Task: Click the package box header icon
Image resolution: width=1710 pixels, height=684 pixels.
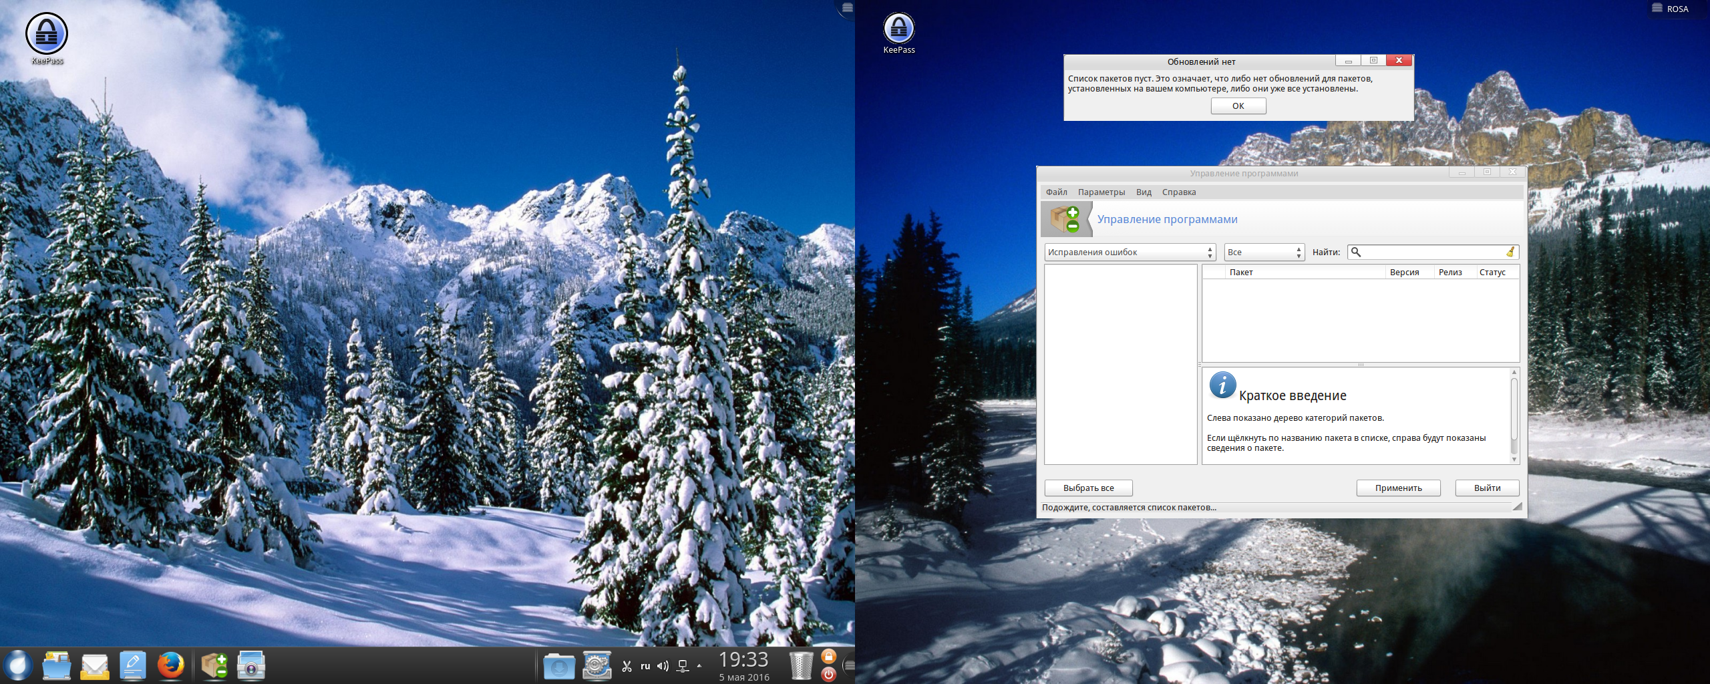Action: coord(1065,219)
